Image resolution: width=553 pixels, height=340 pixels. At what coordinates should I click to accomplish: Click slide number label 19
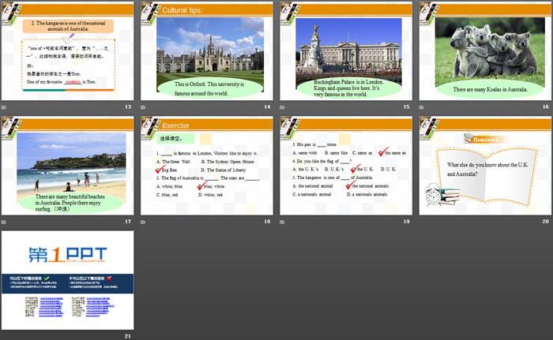(x=406, y=221)
